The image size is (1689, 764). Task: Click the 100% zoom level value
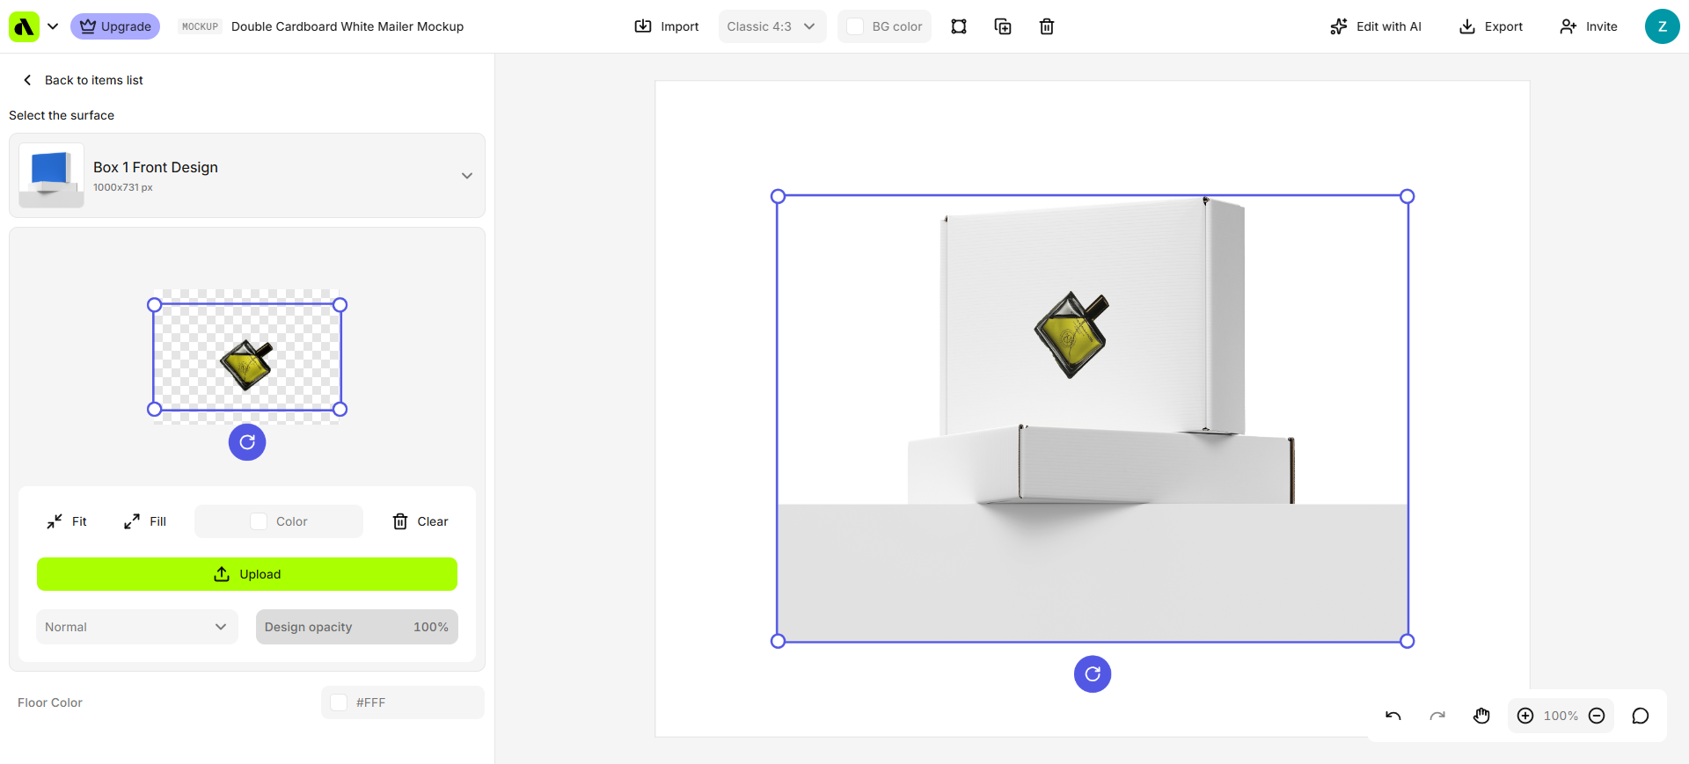pos(1561,716)
